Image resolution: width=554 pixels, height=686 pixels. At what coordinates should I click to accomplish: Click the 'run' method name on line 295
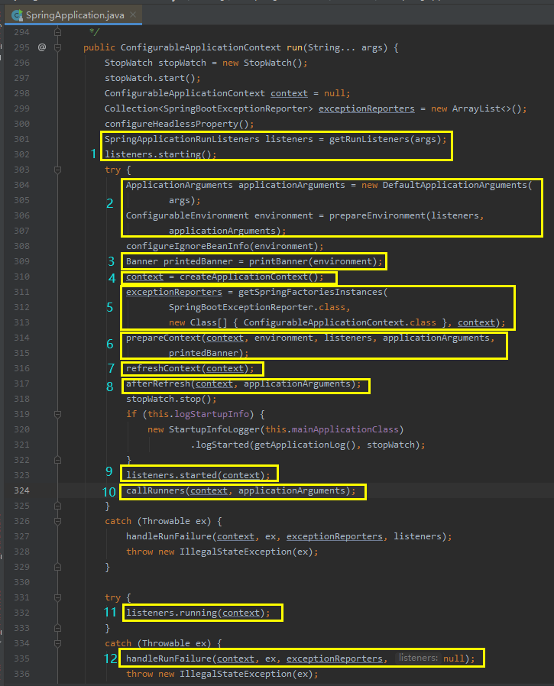(x=294, y=47)
